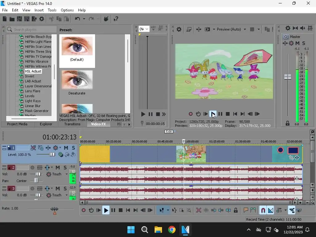Toggle Master bus lock fader channels padlock
The image size is (316, 237).
tap(288, 123)
